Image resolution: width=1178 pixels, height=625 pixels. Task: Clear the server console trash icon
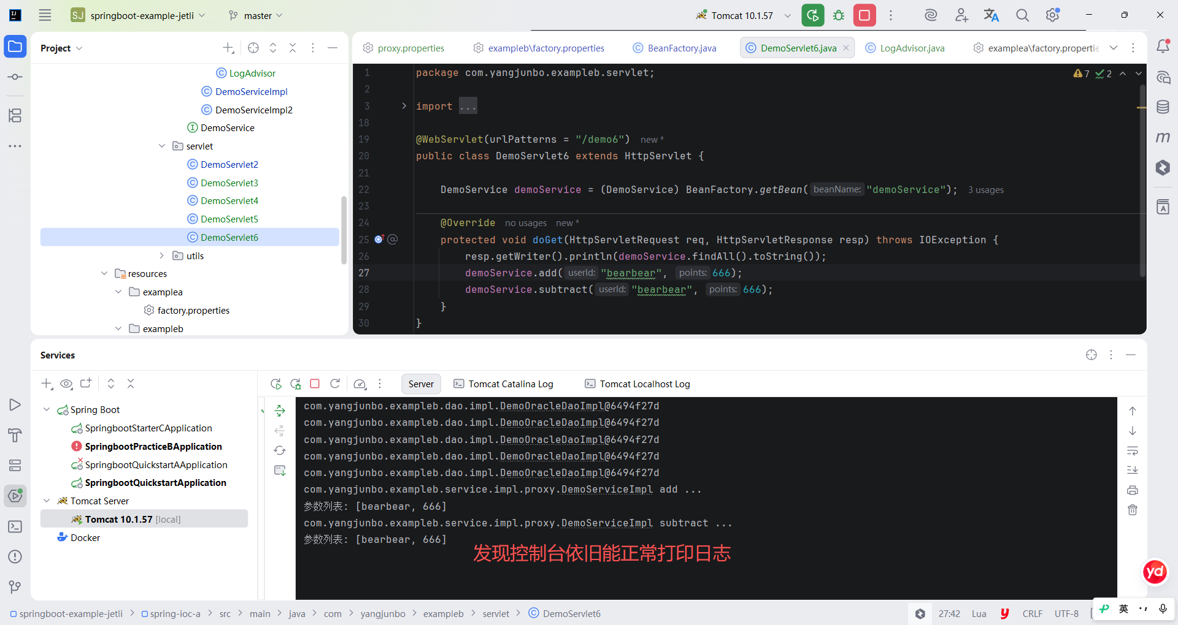pos(1133,510)
